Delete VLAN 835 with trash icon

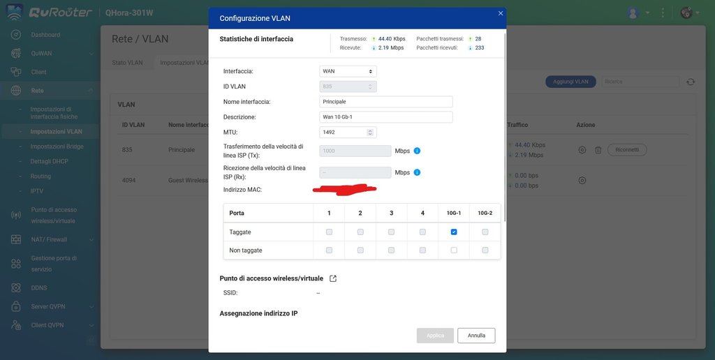click(598, 150)
